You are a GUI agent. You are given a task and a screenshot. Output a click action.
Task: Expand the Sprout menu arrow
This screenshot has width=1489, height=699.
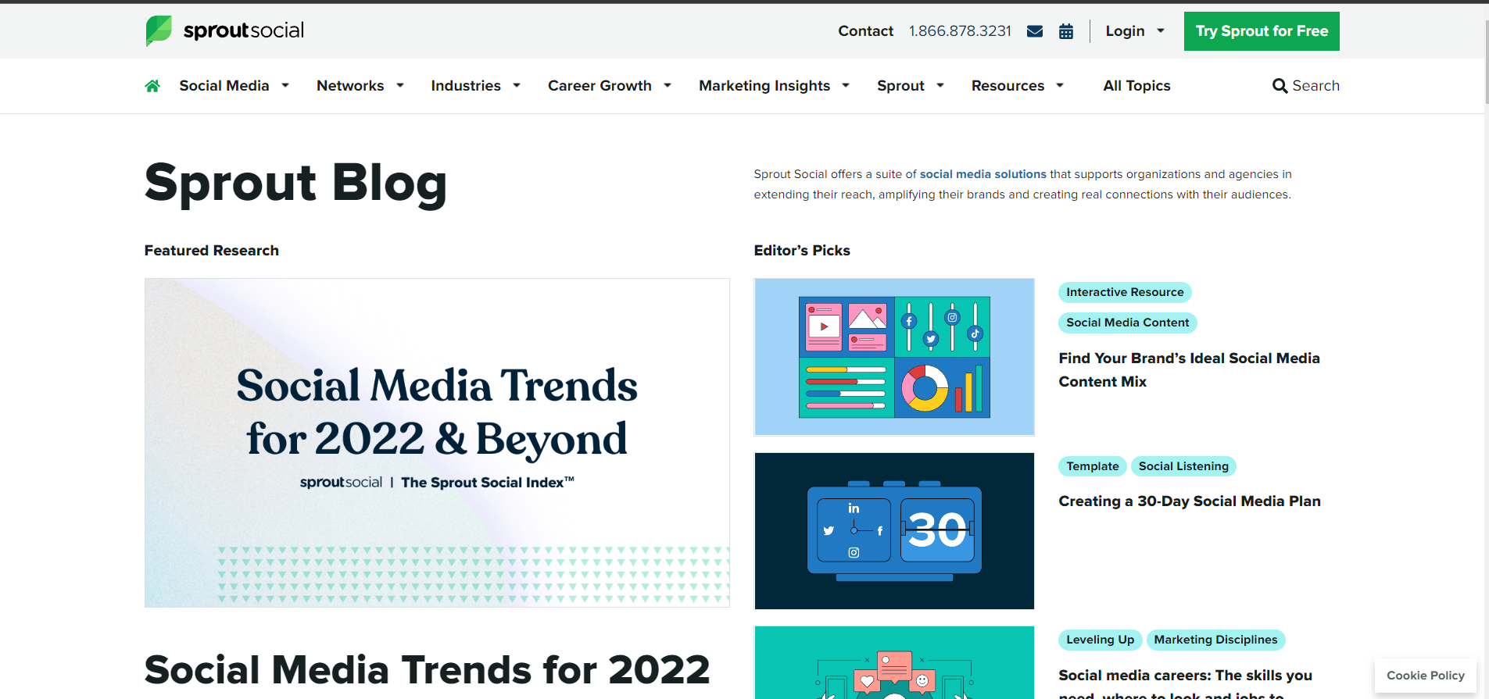pyautogui.click(x=940, y=86)
